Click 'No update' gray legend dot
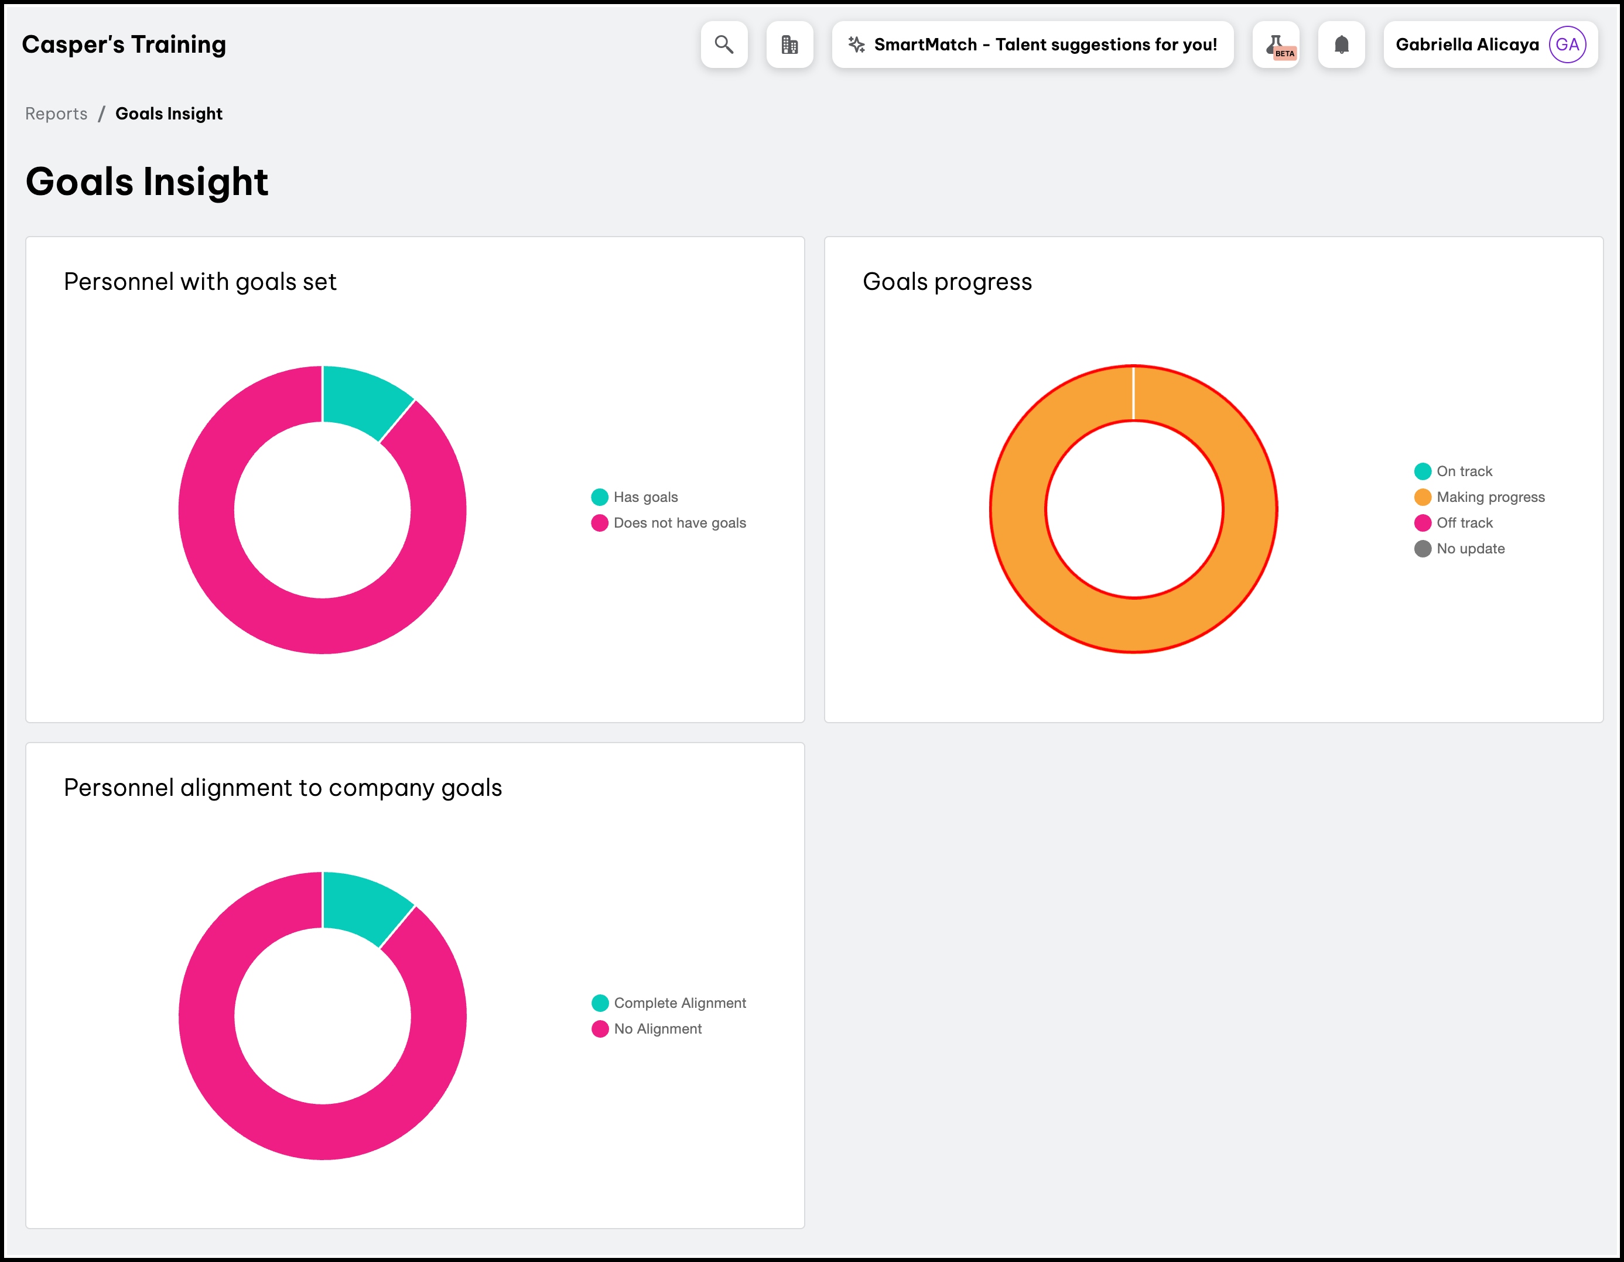This screenshot has height=1262, width=1624. coord(1423,549)
